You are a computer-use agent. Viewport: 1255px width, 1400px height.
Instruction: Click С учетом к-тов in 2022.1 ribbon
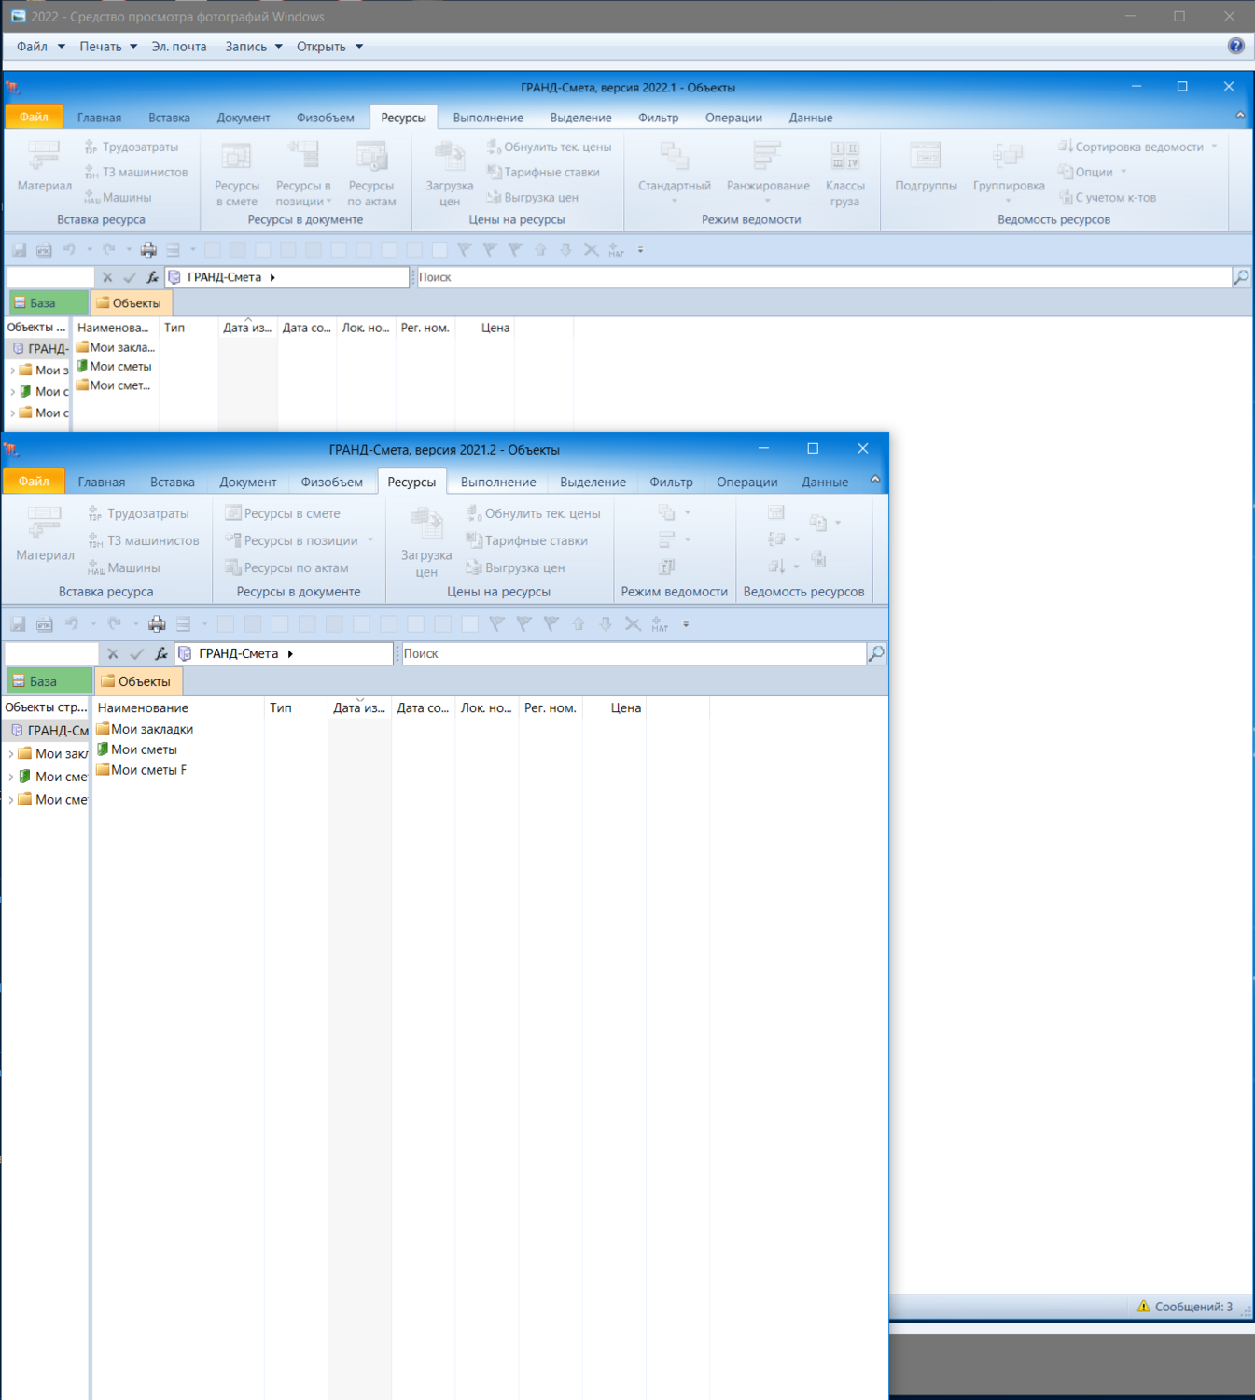[1107, 197]
